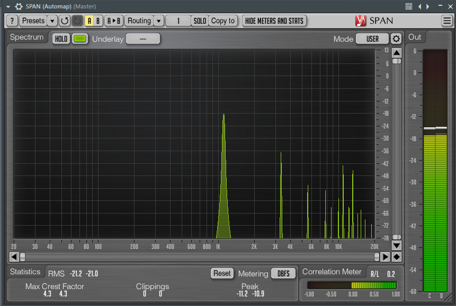The width and height of the screenshot is (456, 306).
Task: Click the correlation meter bar
Action: pyautogui.click(x=352, y=285)
